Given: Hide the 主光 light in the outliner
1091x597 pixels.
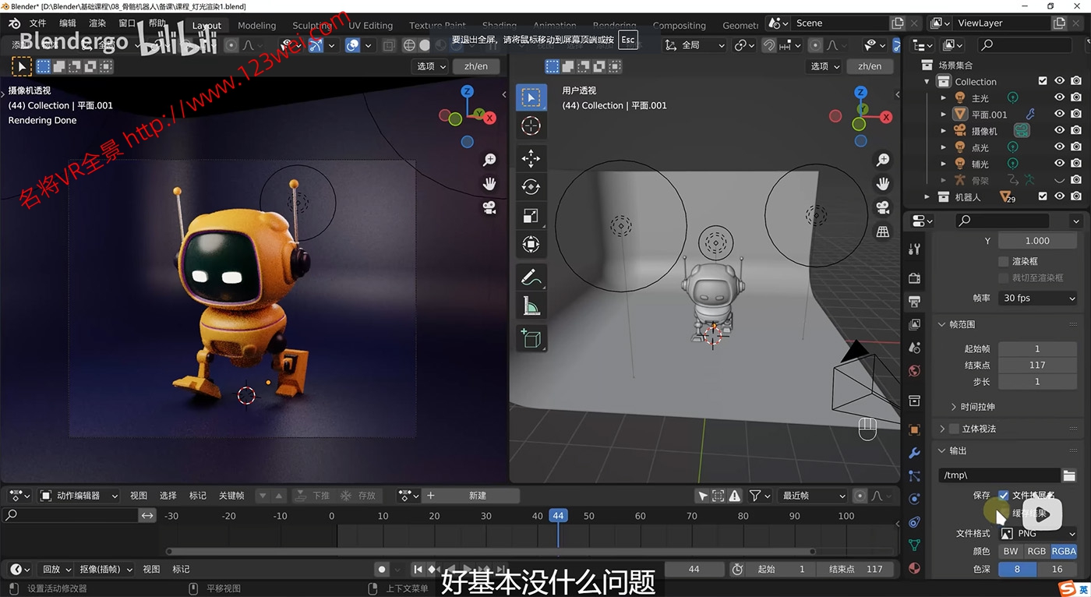Looking at the screenshot, I should [1059, 97].
